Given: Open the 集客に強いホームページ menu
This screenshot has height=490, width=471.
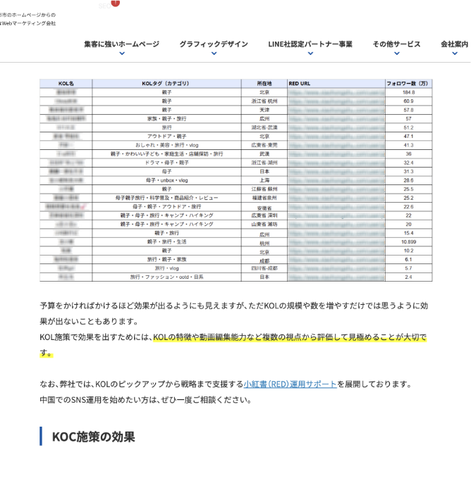Looking at the screenshot, I should pos(121,44).
